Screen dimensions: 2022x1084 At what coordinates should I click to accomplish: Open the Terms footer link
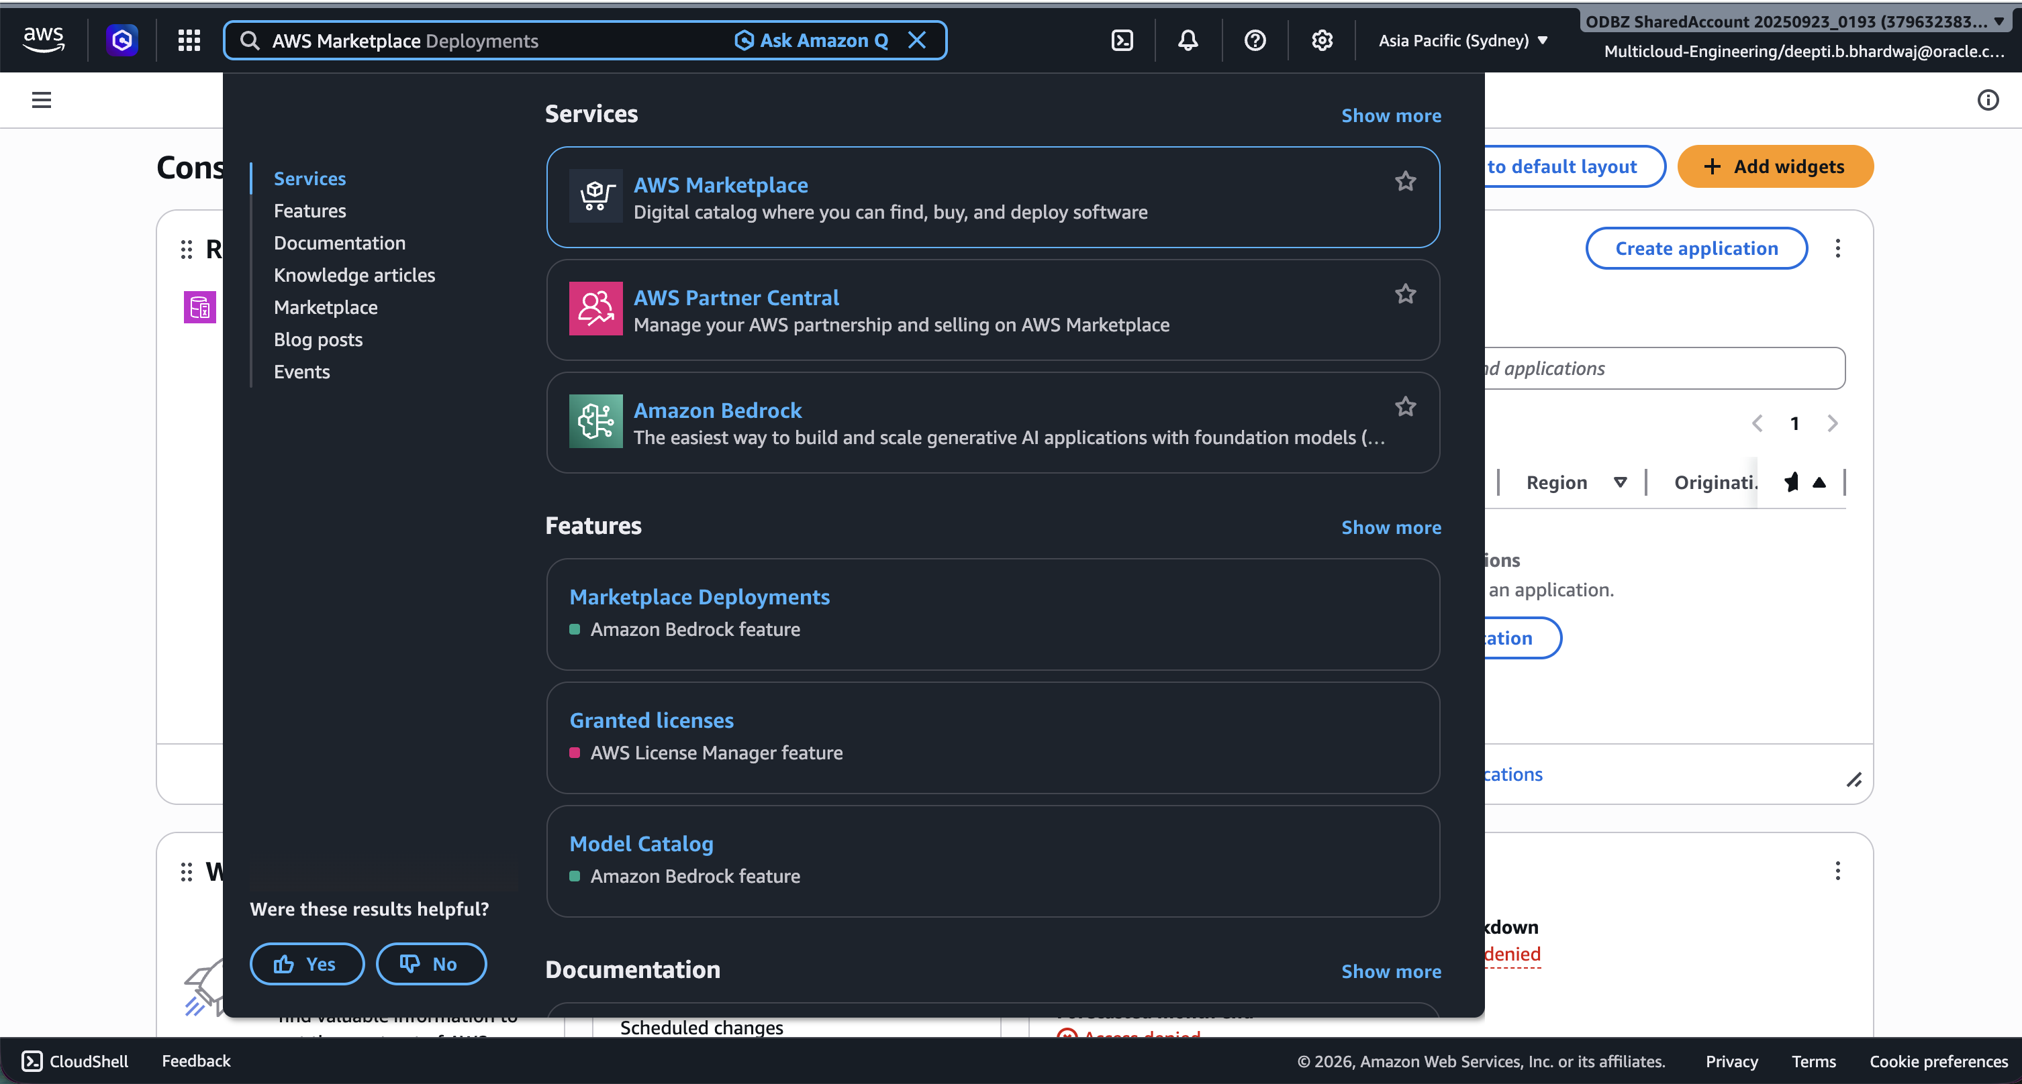(1813, 1061)
